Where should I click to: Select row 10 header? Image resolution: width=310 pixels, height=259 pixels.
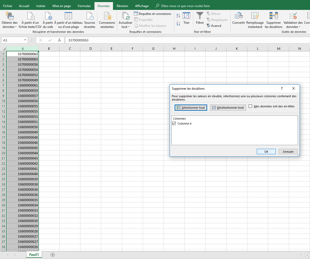coord(3,101)
